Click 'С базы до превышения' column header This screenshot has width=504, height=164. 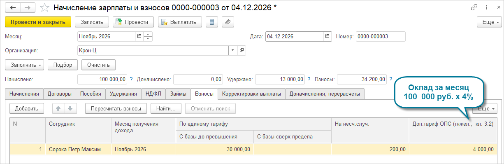click(215, 137)
